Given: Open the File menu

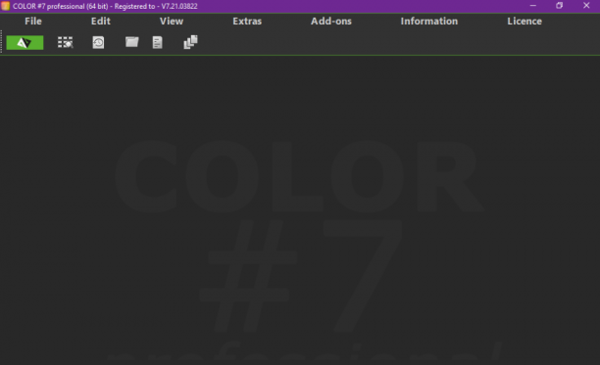Looking at the screenshot, I should (x=33, y=22).
